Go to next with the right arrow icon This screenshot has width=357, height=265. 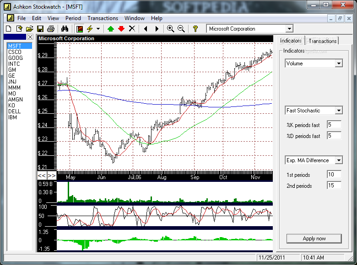(157, 29)
